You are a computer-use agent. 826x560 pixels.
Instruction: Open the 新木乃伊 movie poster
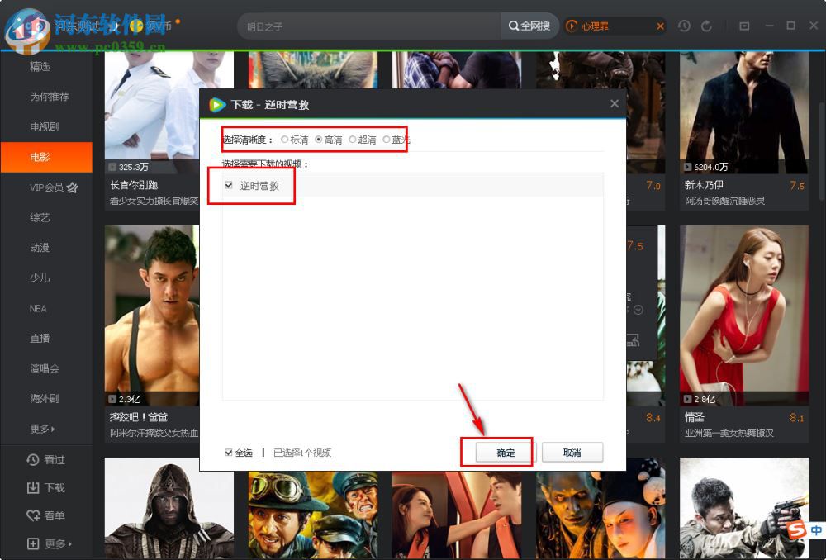click(x=744, y=112)
